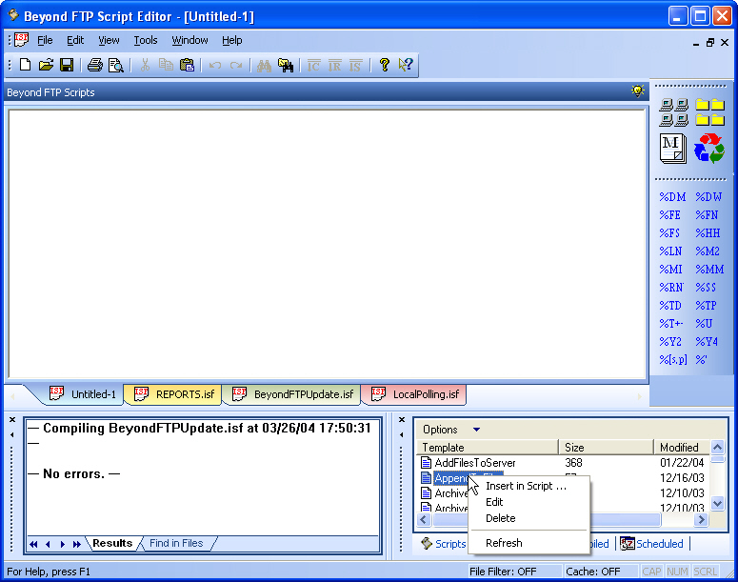Open the Scheduled tab
738x582 pixels.
pos(652,544)
